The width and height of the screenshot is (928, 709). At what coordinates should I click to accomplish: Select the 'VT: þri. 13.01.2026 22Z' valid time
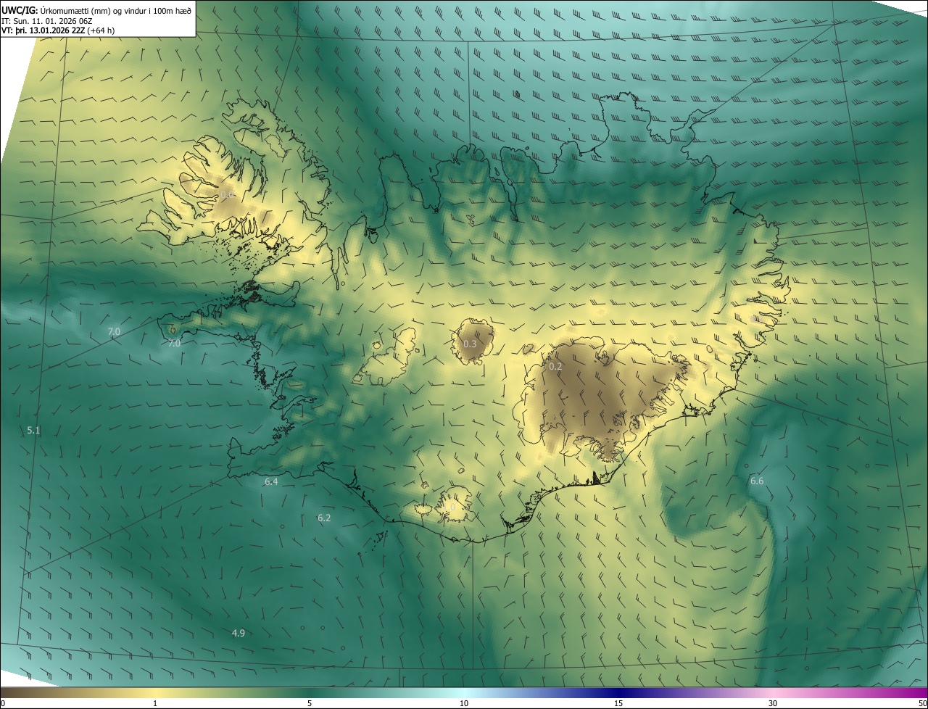pyautogui.click(x=43, y=30)
